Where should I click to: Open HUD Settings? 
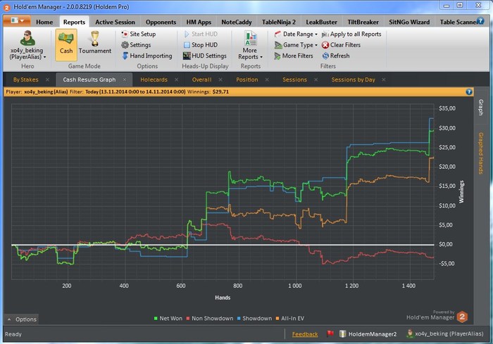pos(205,56)
